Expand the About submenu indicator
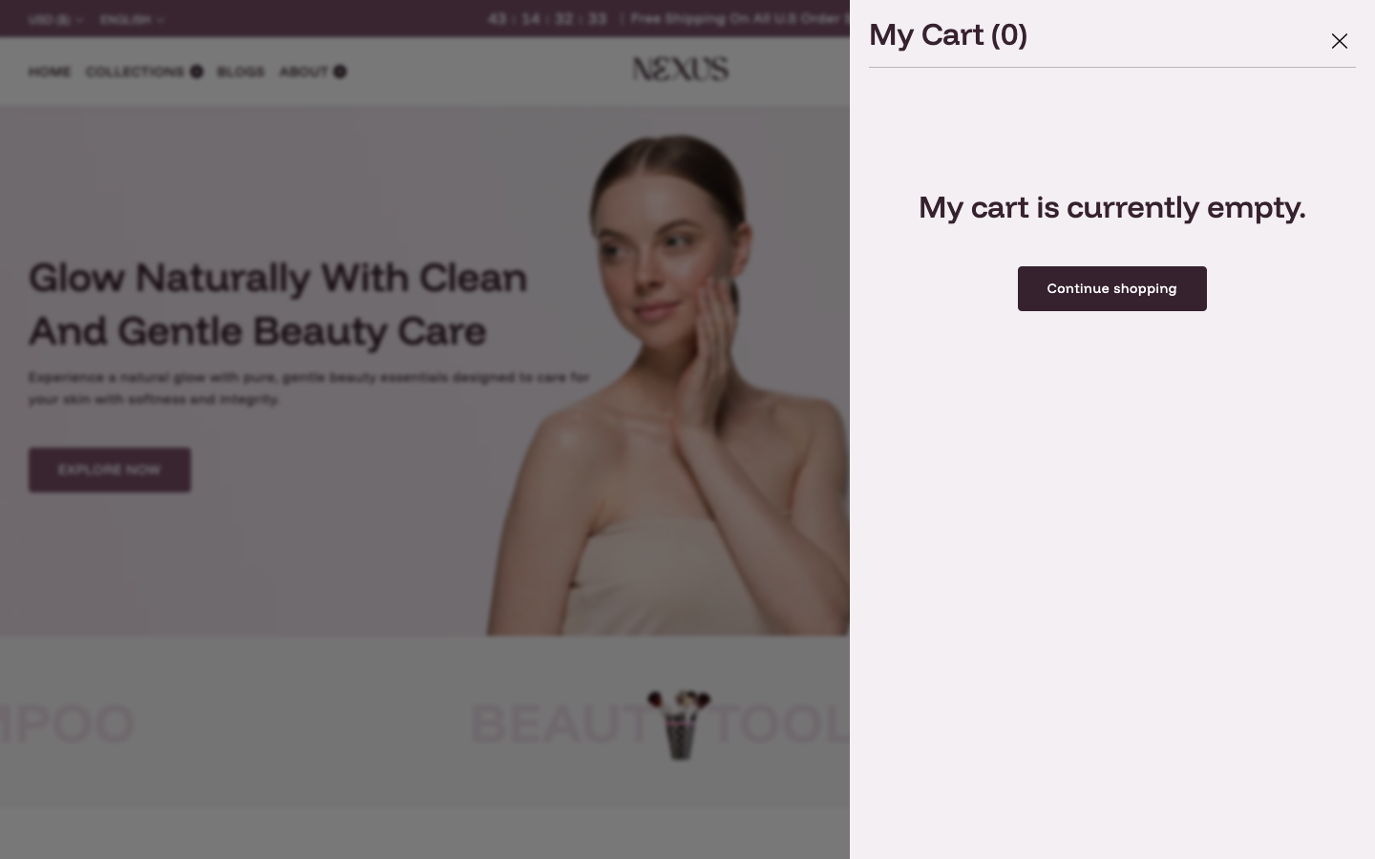Viewport: 1375px width, 859px height. pos(340,72)
